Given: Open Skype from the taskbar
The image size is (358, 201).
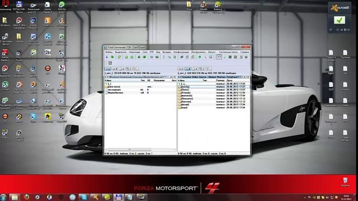Looking at the screenshot, I should [84, 197].
